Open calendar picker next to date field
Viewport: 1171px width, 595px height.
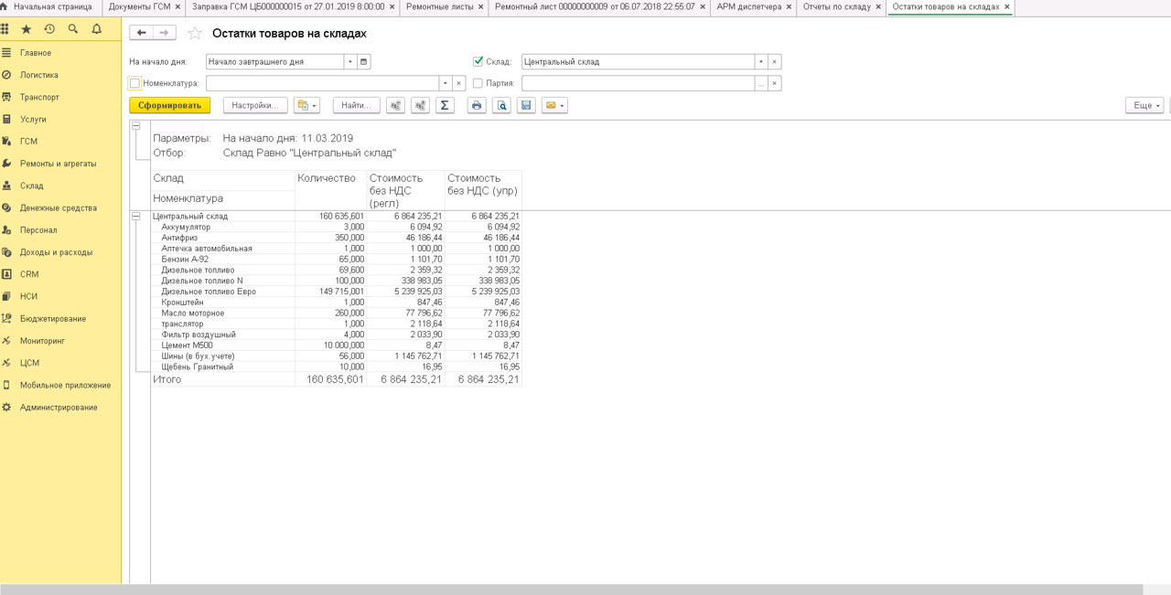(x=363, y=62)
